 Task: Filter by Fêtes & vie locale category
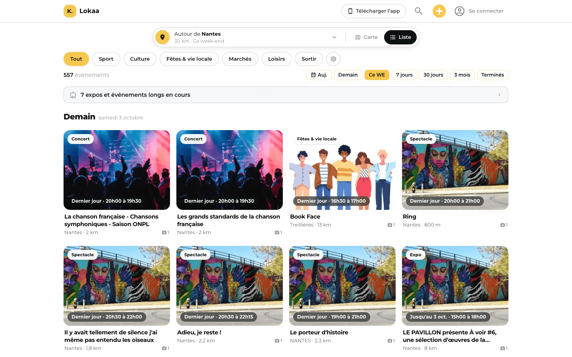[x=189, y=59]
